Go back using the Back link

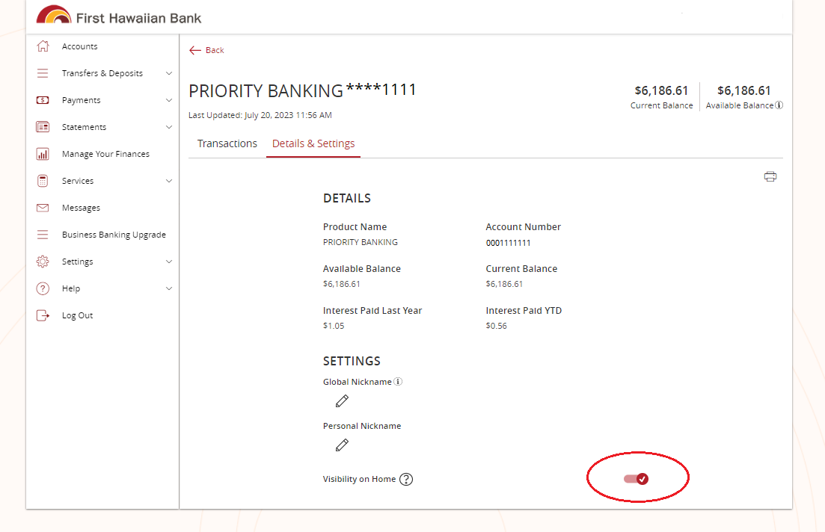coord(215,50)
